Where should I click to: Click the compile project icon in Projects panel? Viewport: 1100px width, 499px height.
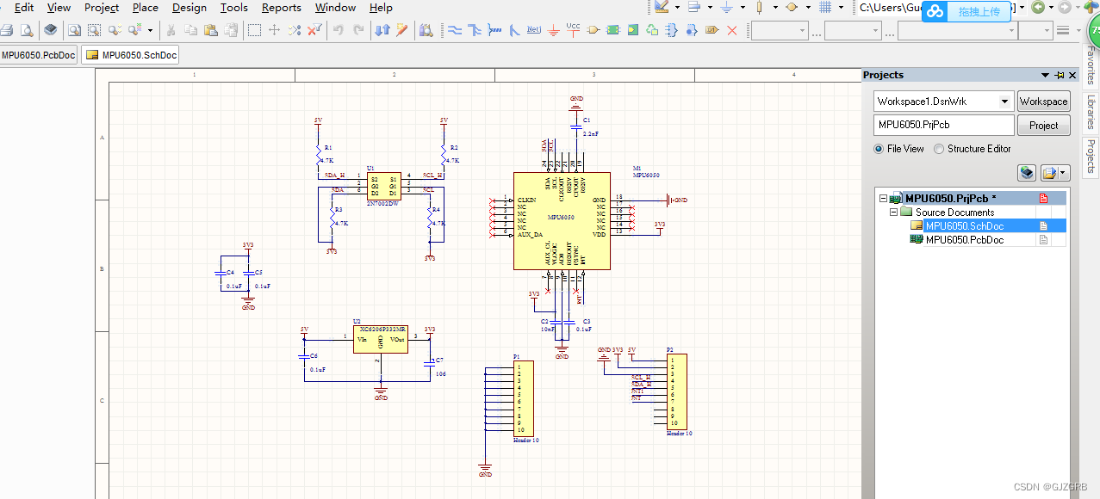point(1027,173)
